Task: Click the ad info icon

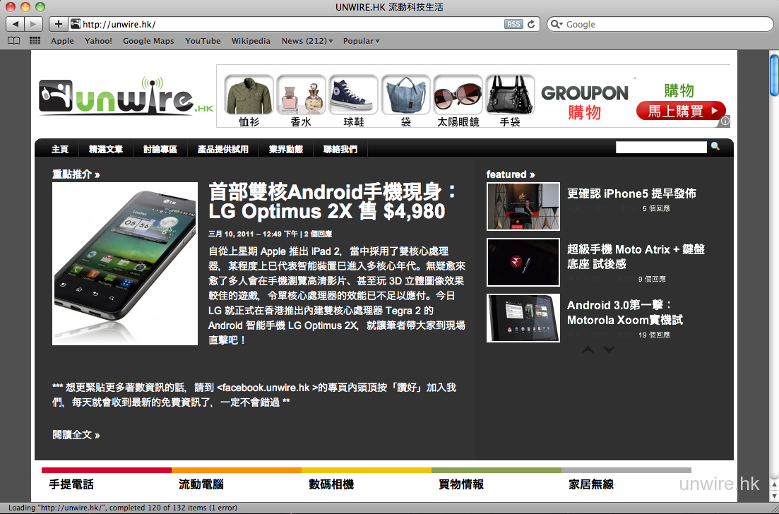Action: click(725, 121)
